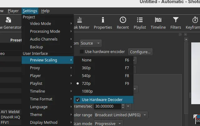The height and width of the screenshot is (126, 200).
Task: Open the Properties panel icon
Action: [103, 21]
